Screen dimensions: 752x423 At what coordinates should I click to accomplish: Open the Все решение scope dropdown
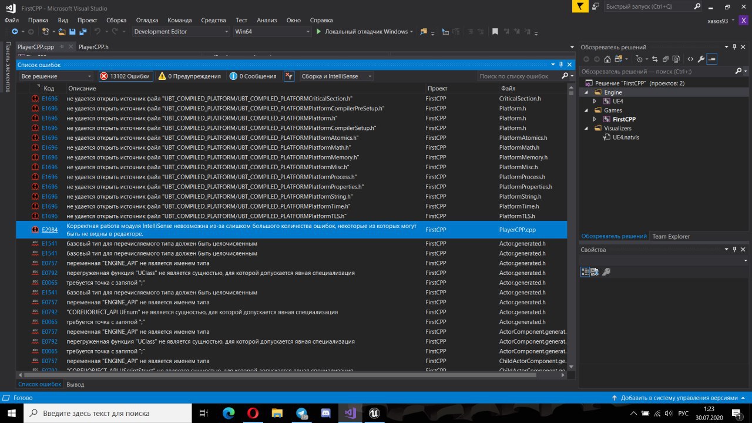click(x=56, y=76)
